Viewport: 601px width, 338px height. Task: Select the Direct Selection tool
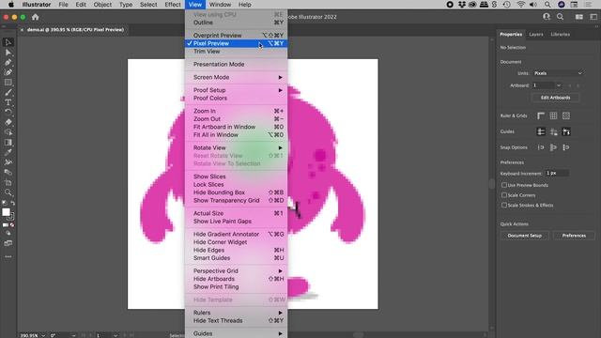[x=8, y=53]
